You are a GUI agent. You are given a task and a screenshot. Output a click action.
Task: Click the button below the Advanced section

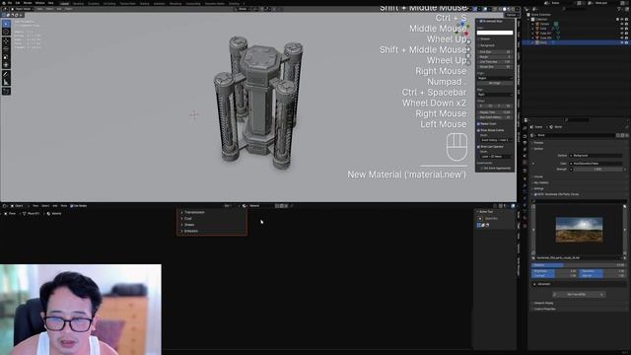[x=579, y=295]
